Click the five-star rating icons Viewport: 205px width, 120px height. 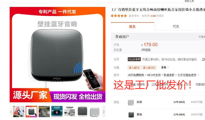tap(119, 16)
